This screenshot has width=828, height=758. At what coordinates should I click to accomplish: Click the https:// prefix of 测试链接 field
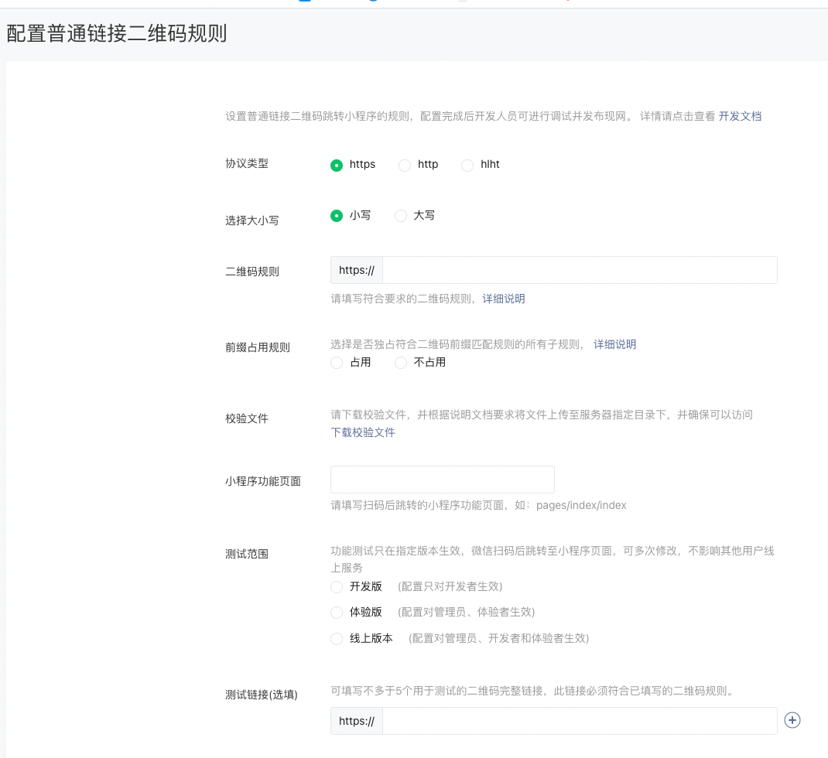tap(357, 721)
